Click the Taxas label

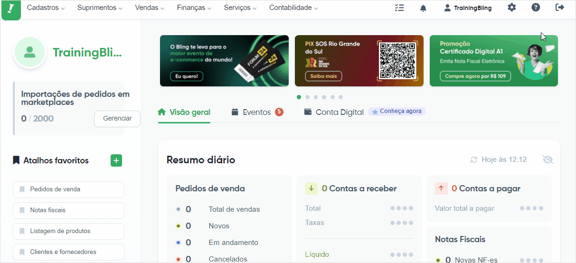tap(315, 223)
